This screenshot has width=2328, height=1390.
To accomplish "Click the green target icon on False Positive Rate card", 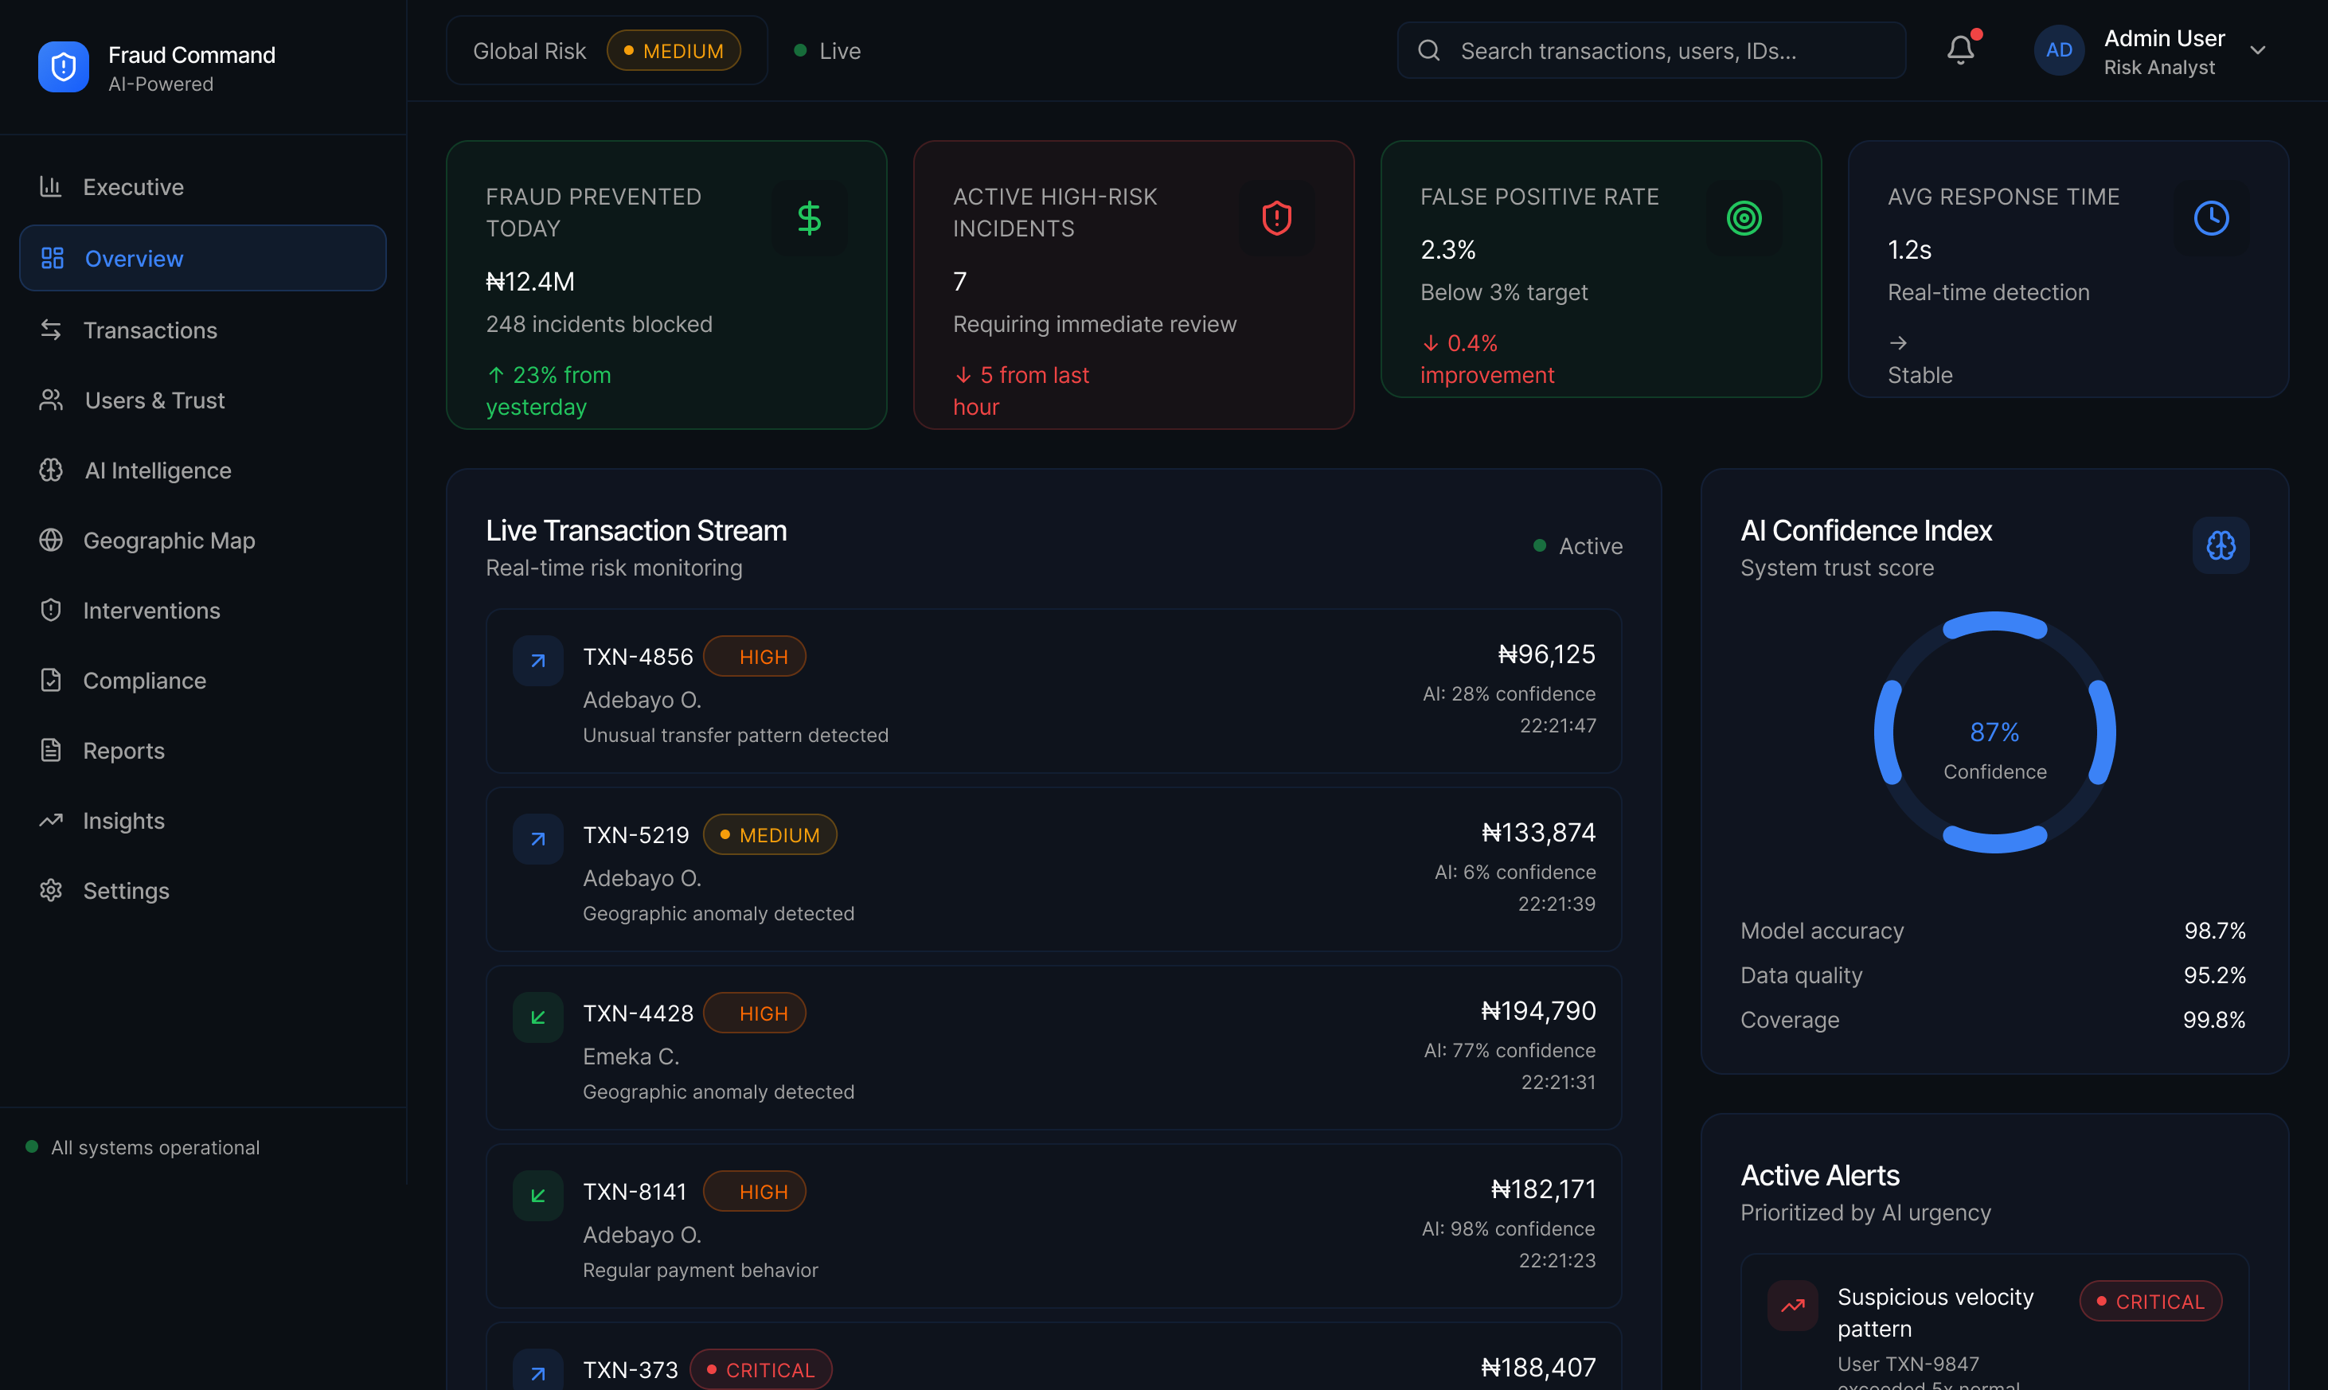I will (x=1744, y=218).
